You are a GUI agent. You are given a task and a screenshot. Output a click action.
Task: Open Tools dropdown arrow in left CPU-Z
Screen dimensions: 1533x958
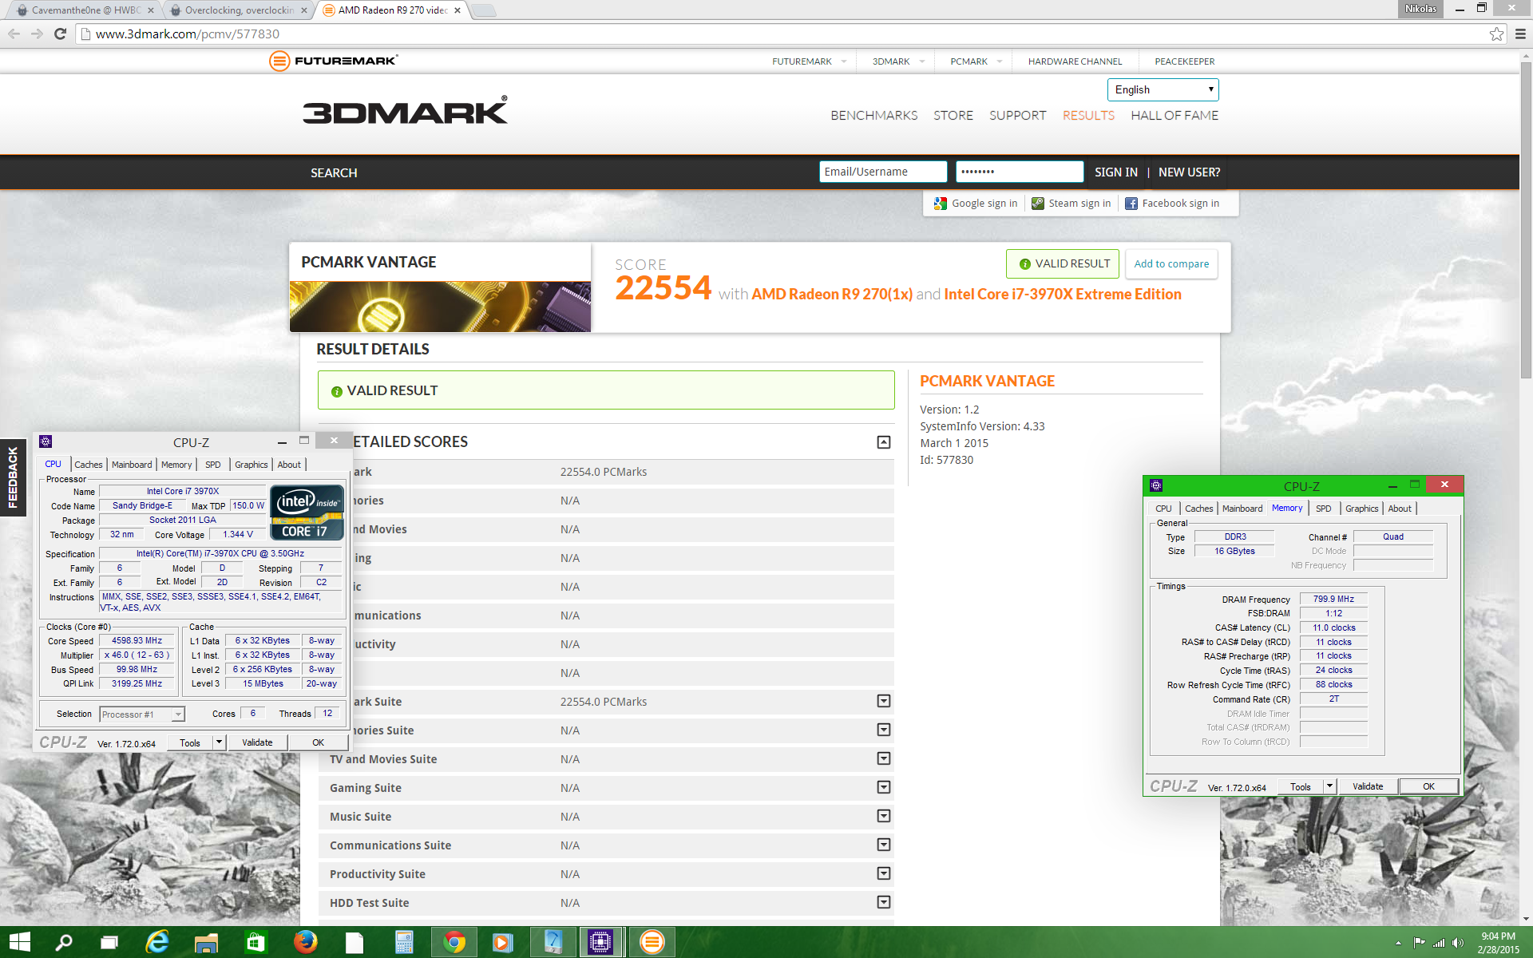point(219,742)
